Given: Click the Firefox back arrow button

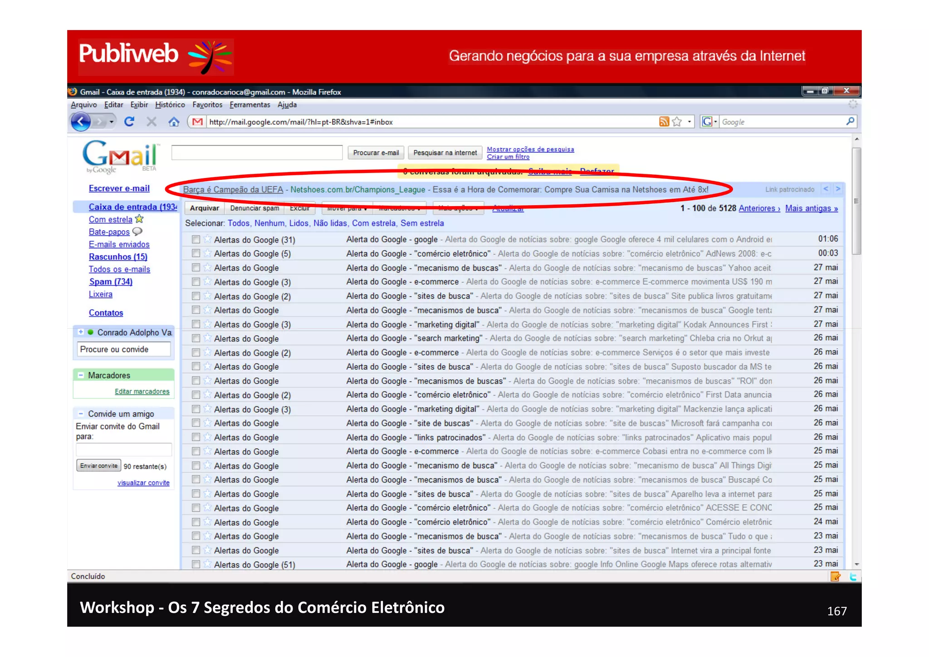Looking at the screenshot, I should [x=81, y=122].
